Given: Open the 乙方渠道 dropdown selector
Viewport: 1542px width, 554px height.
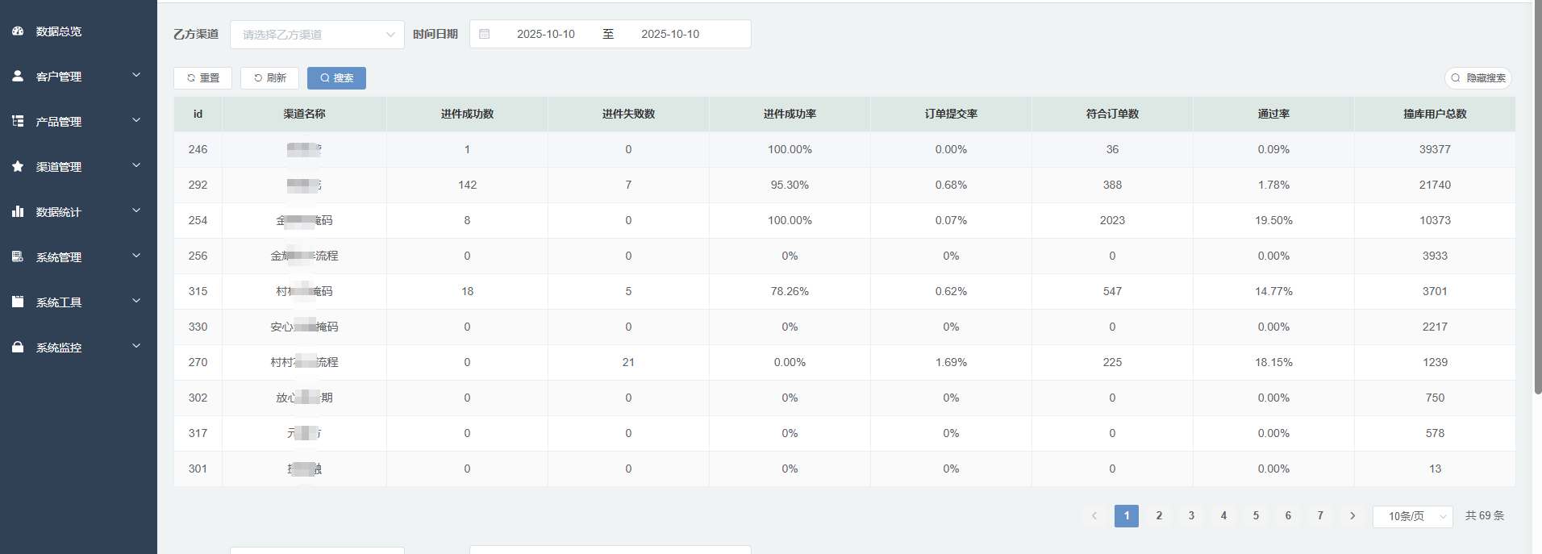Looking at the screenshot, I should 317,35.
